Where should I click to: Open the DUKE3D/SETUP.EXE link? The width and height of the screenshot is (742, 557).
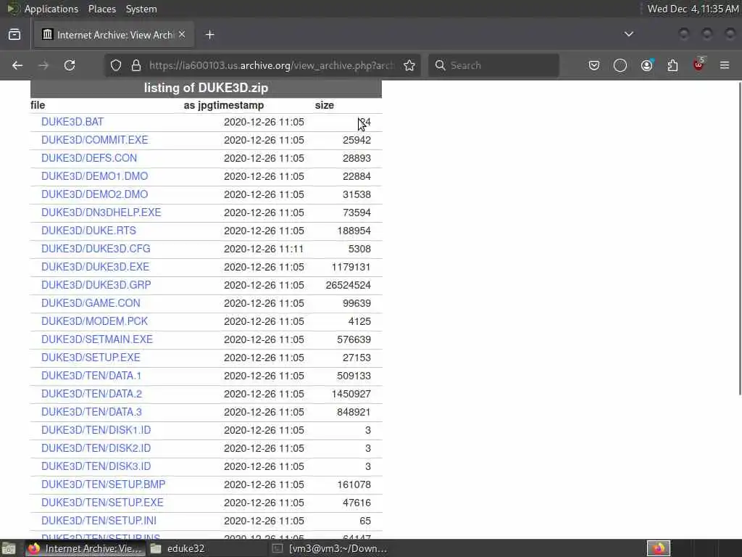pyautogui.click(x=91, y=358)
